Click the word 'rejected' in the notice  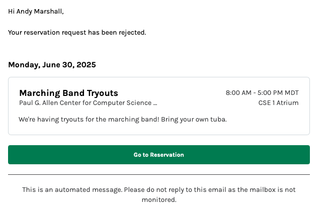pos(131,33)
